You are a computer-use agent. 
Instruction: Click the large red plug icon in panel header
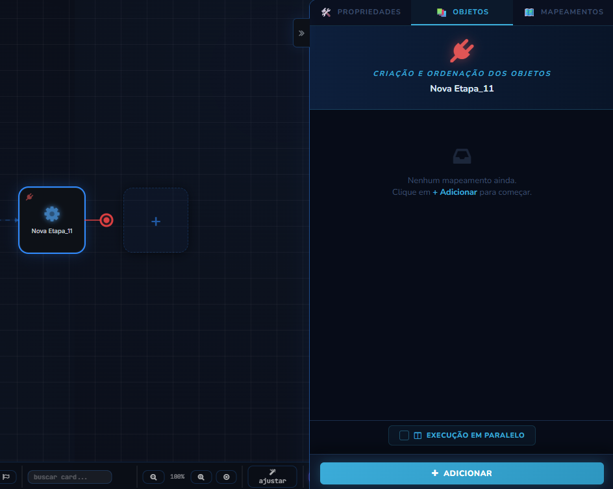[462, 51]
